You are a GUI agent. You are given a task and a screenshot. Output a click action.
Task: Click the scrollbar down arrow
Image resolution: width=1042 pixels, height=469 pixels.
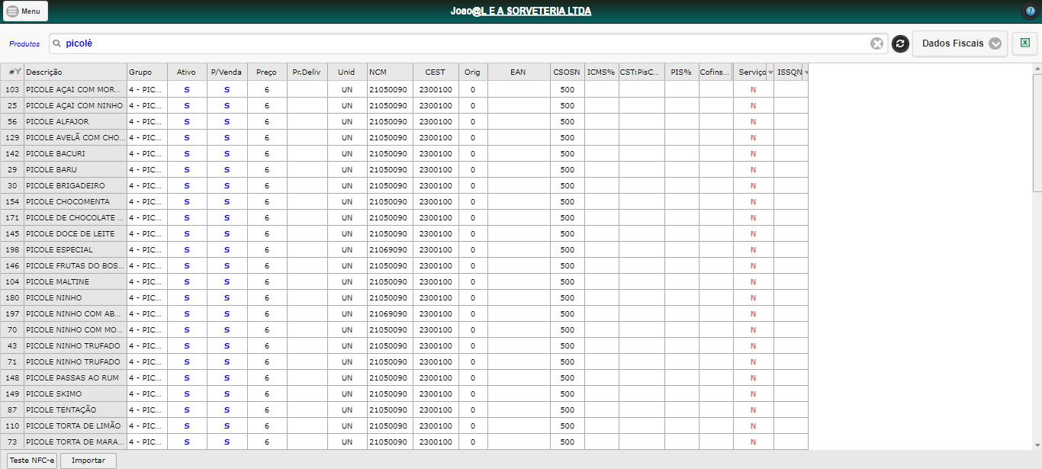click(1037, 445)
